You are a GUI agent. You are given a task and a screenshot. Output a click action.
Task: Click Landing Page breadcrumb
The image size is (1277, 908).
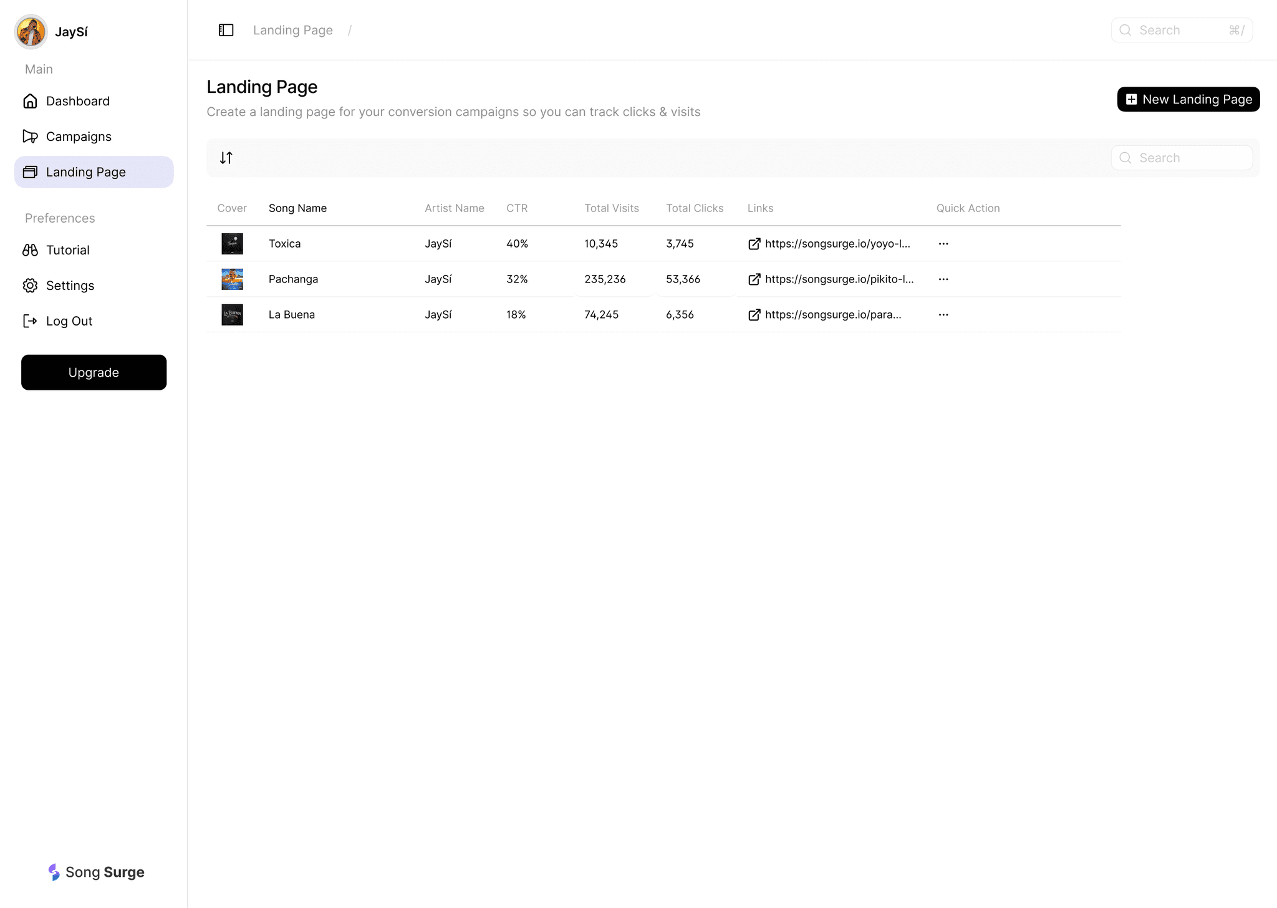pos(293,30)
